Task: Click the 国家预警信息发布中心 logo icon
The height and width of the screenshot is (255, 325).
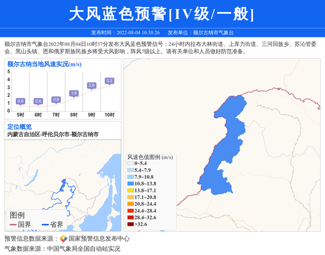Action: (x=63, y=238)
